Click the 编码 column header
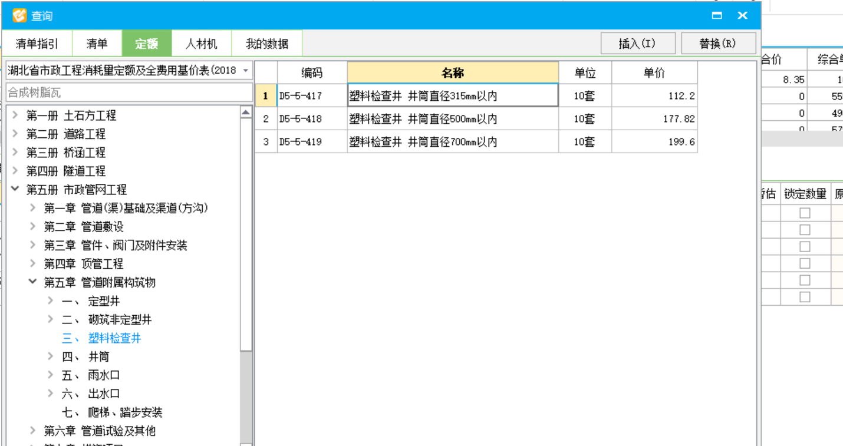The height and width of the screenshot is (446, 843). point(312,72)
